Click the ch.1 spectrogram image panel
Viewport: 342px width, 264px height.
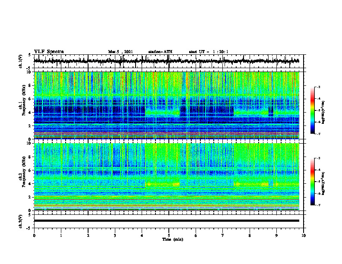[x=167, y=105]
